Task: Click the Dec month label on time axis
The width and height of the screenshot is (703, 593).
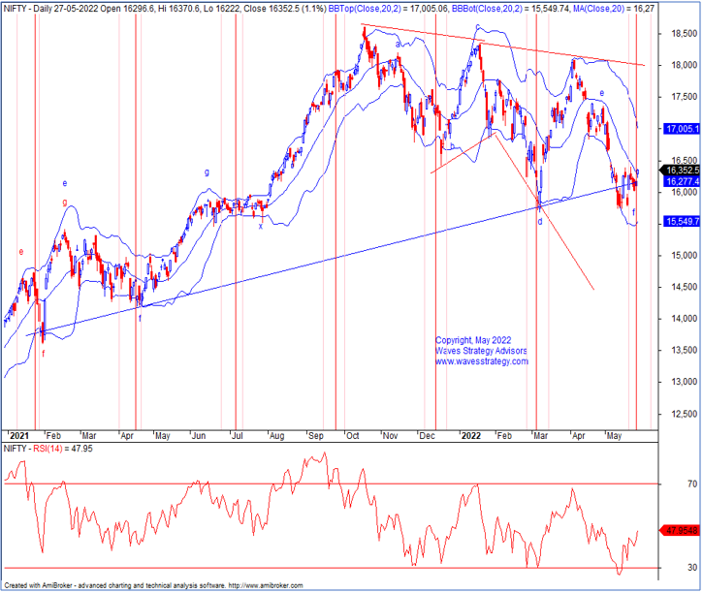Action: (428, 436)
